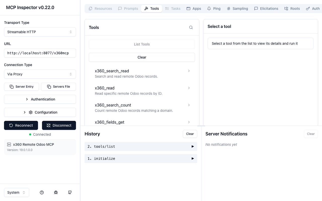Open the Ping tab
The width and height of the screenshot is (322, 201).
[214, 9]
